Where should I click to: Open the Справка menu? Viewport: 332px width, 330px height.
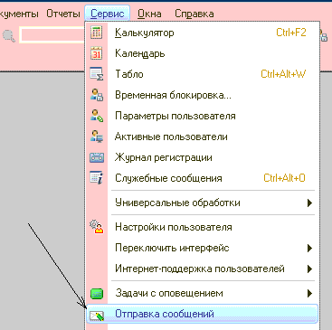[194, 14]
